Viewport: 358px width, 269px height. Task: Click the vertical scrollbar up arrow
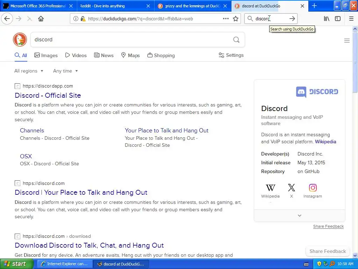coord(355,29)
